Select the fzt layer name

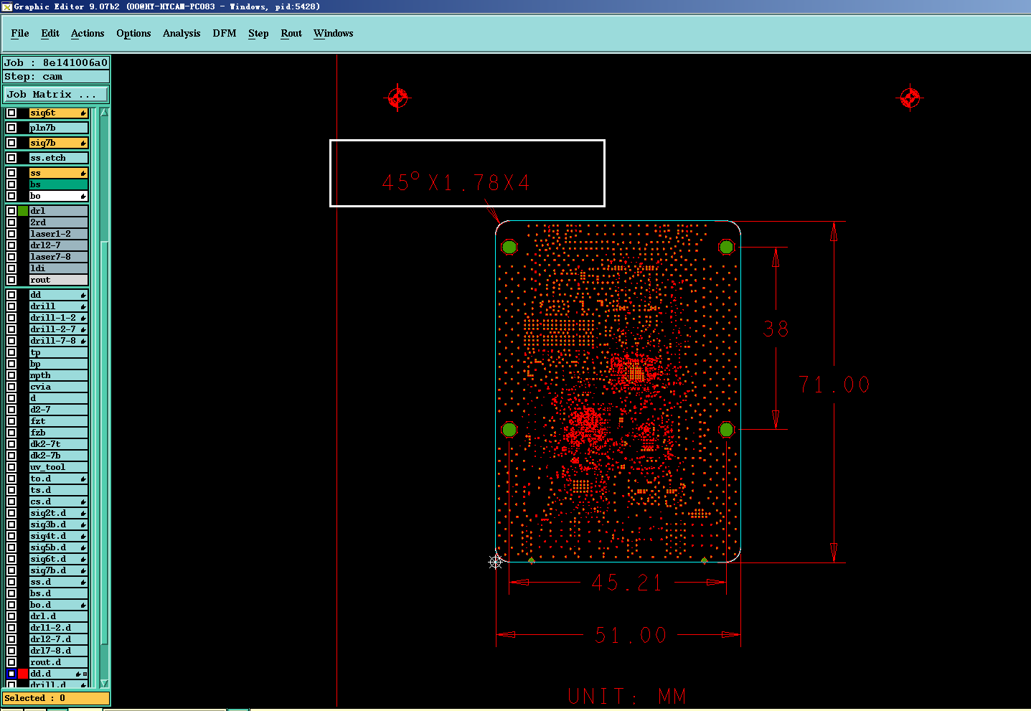59,421
